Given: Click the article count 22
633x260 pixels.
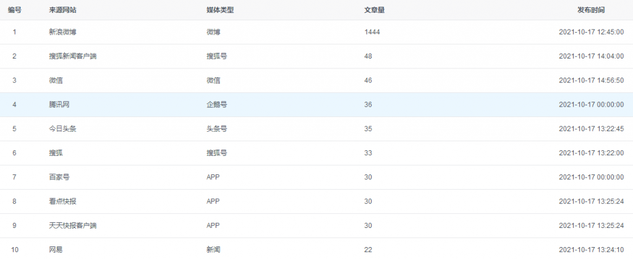Looking at the screenshot, I should 368,250.
